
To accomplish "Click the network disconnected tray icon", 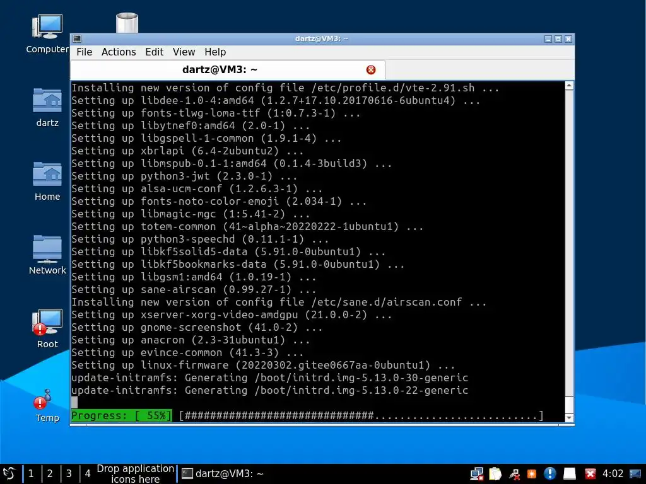I will point(477,474).
